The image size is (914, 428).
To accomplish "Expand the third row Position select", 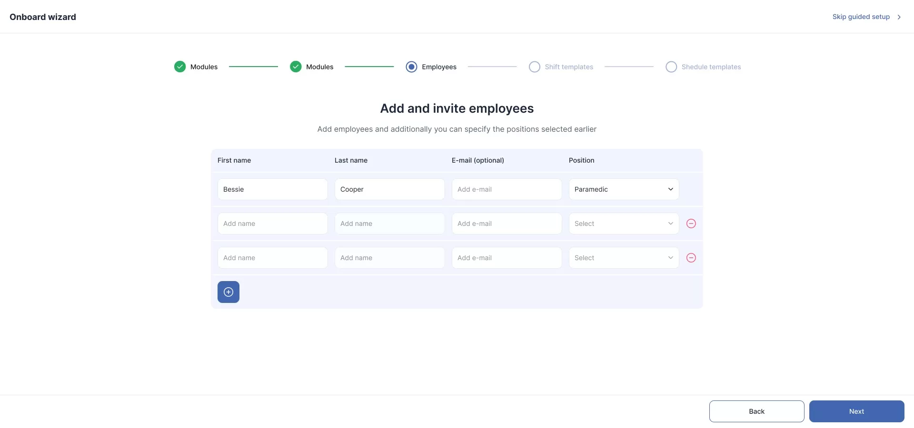I will point(624,258).
